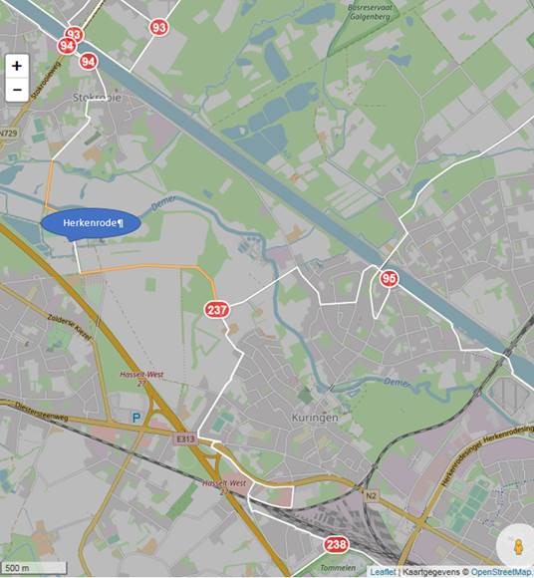
Task: Click the N729 road shield
Action: [x=9, y=134]
